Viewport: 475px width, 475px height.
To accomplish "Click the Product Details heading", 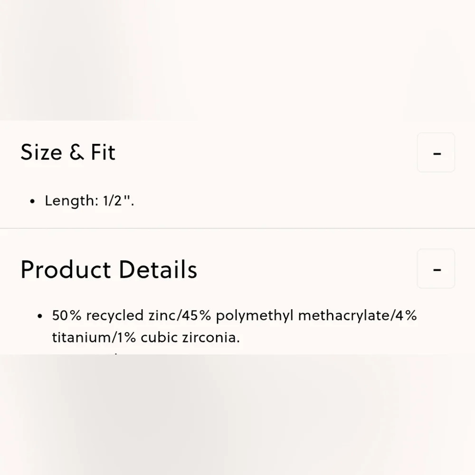I will pos(109,269).
